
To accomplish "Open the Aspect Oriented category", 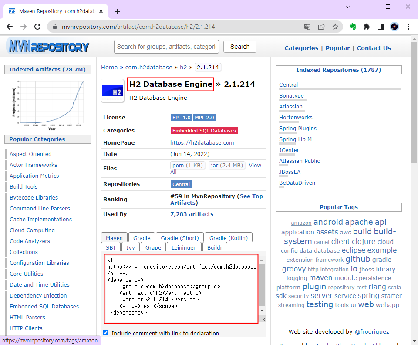I will 30,154.
